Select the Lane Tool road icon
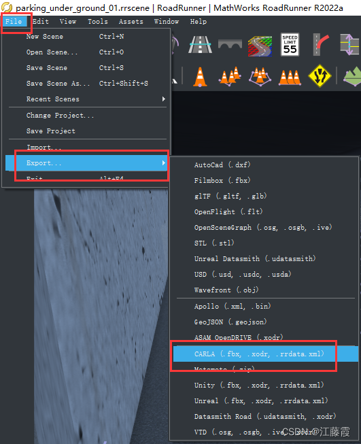Viewport: 361px width, 444px height. click(x=200, y=44)
